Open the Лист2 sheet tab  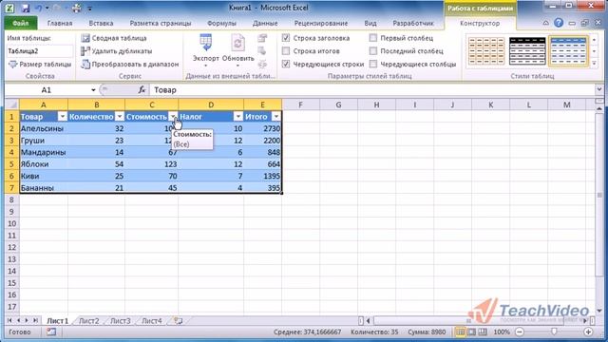click(x=88, y=321)
